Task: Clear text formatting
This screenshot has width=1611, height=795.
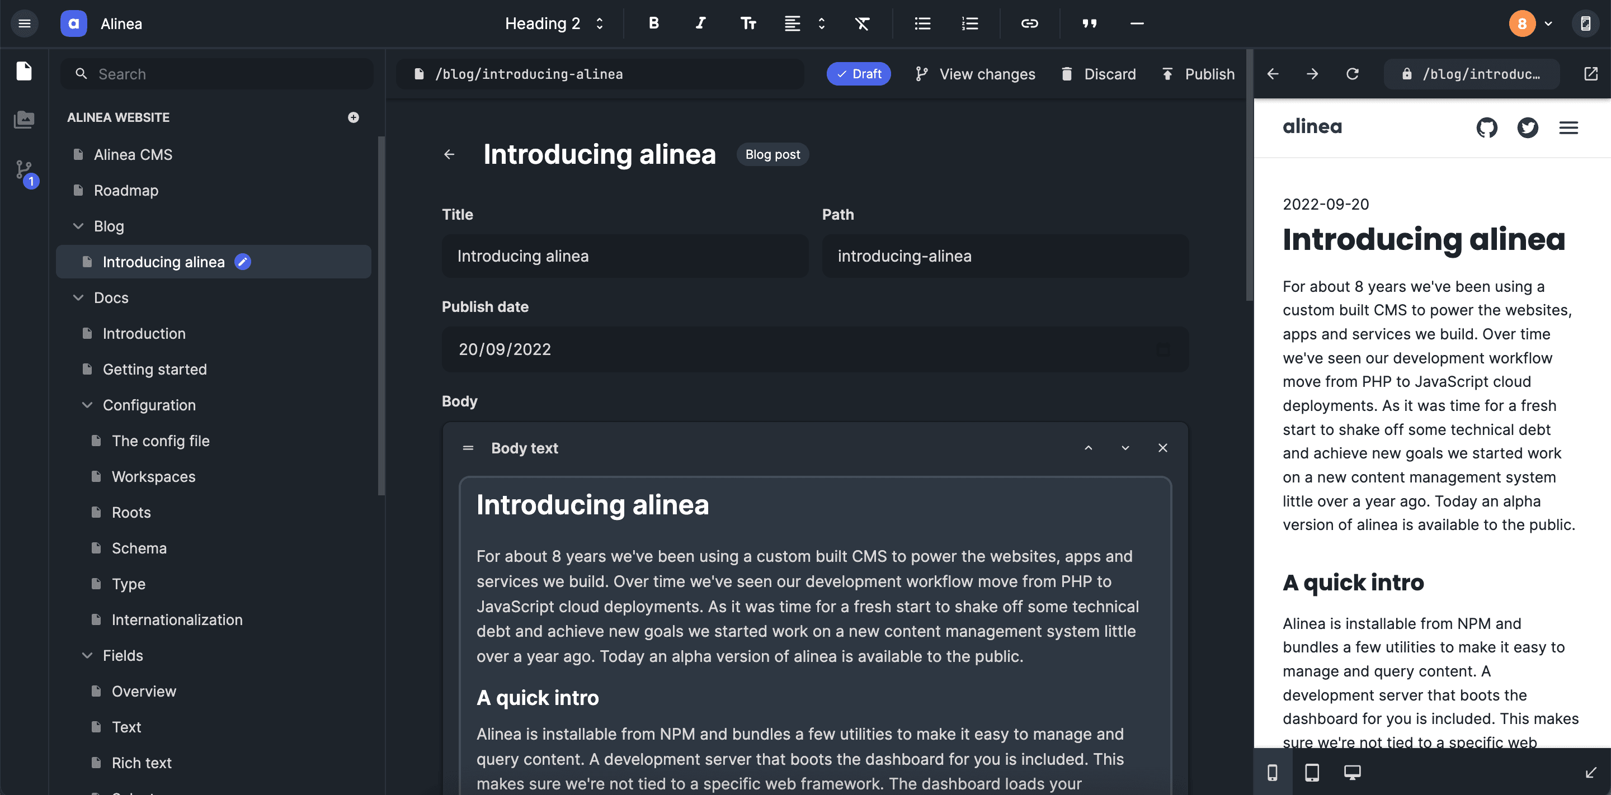Action: coord(863,23)
